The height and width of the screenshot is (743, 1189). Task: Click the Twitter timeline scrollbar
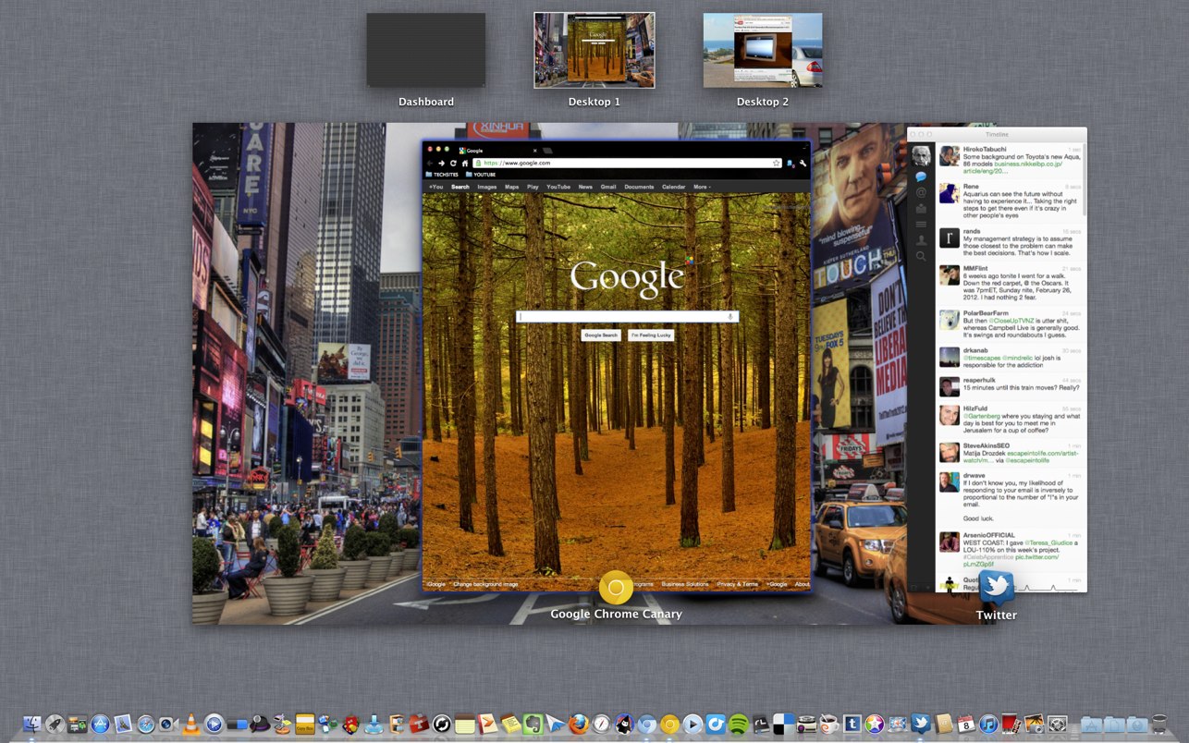pyautogui.click(x=1084, y=180)
